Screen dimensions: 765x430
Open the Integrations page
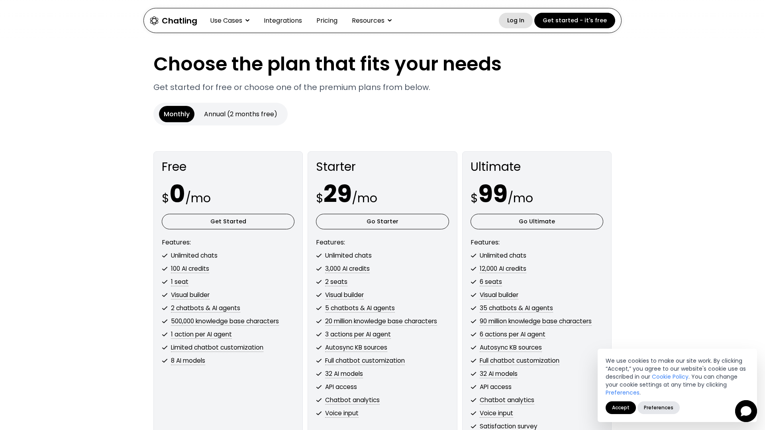(x=282, y=21)
